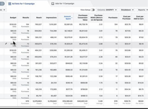148x109 pixels.
Task: Click the Ads tab window icon
Action: click(x=53, y=4)
